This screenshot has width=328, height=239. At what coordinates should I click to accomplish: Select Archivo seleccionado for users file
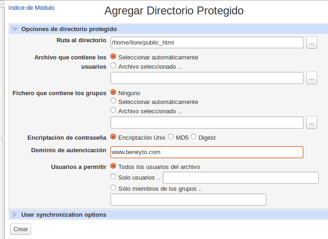[113, 66]
